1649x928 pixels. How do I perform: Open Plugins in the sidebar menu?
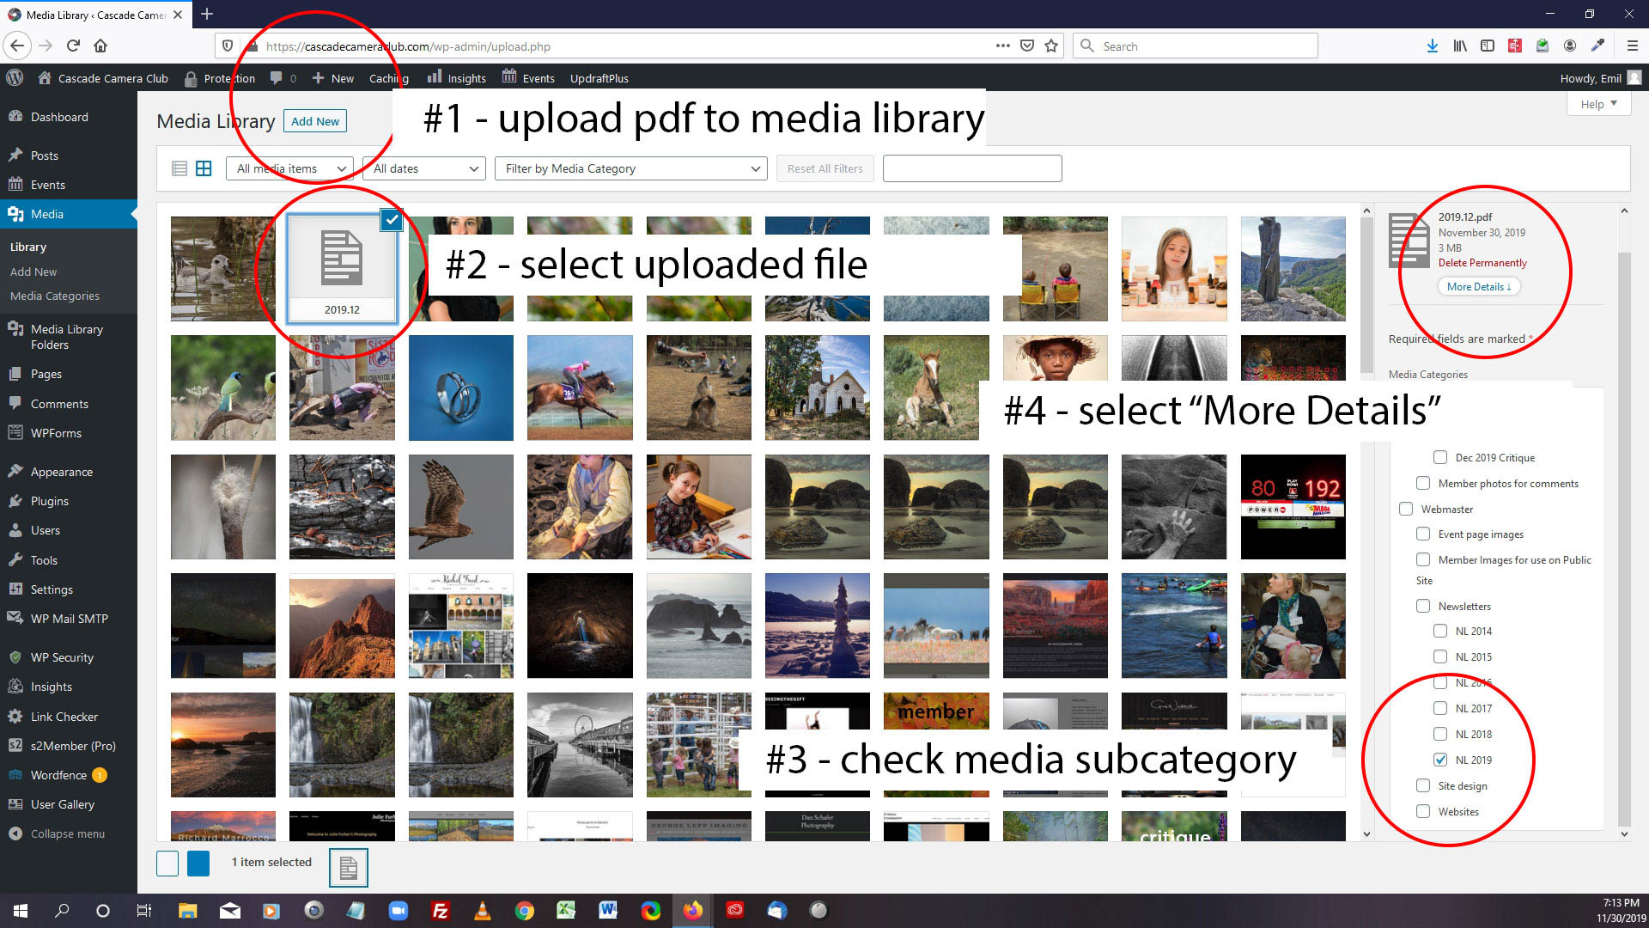click(x=49, y=501)
